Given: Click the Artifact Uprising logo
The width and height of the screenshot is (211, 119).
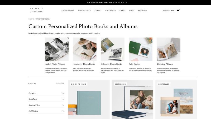Looking at the screenshot, I should [x=36, y=10].
